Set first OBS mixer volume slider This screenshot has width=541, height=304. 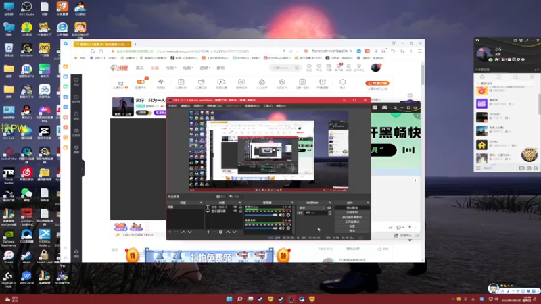(x=262, y=215)
